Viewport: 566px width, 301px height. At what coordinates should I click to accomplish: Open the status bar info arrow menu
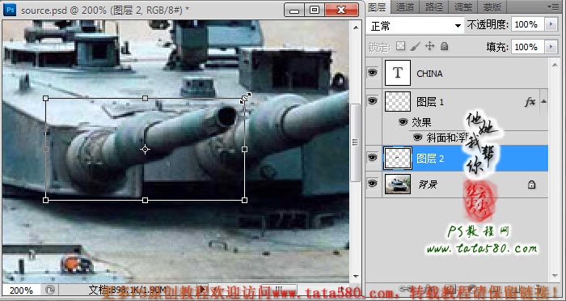(202, 290)
